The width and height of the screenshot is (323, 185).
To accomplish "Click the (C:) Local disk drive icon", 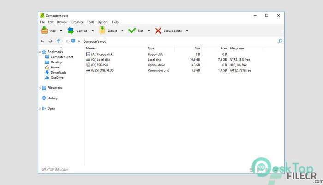I will pos(88,60).
